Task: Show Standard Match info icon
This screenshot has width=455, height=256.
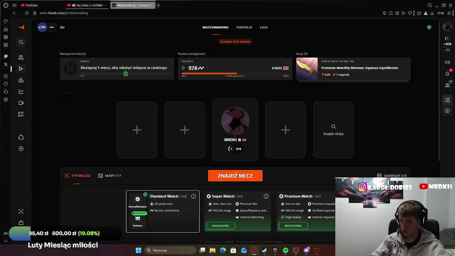Action: tap(194, 196)
